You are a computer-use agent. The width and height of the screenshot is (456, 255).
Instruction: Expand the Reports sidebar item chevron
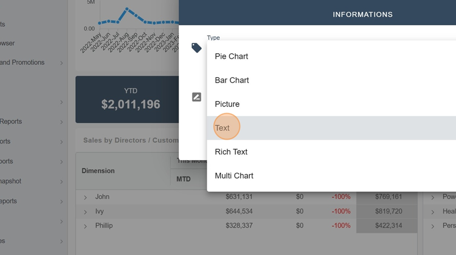tap(61, 122)
